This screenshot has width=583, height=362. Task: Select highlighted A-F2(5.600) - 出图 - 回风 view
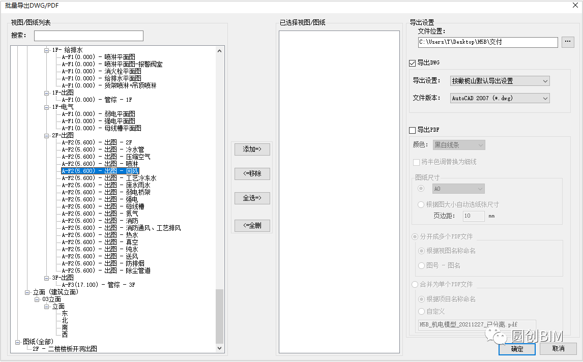click(100, 171)
